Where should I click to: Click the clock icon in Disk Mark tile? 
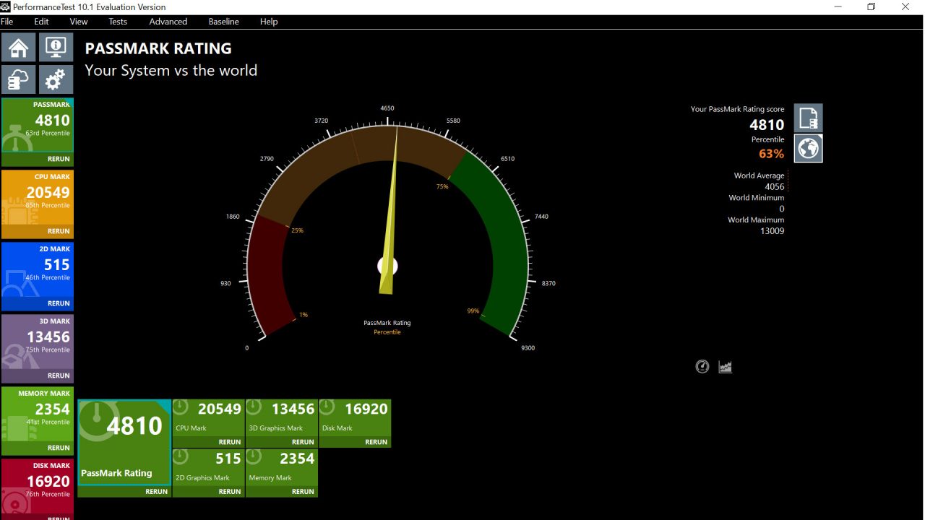coord(327,407)
